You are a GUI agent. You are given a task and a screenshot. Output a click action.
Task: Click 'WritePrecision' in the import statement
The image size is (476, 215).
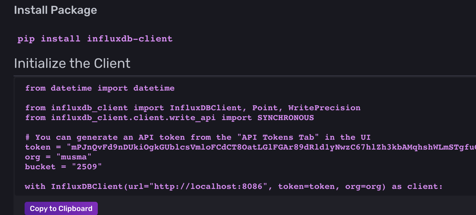tap(324, 108)
